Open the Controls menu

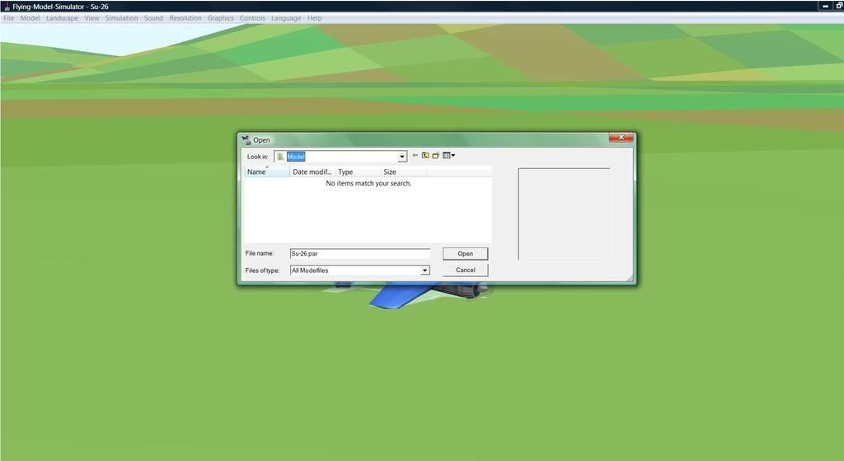pos(252,18)
